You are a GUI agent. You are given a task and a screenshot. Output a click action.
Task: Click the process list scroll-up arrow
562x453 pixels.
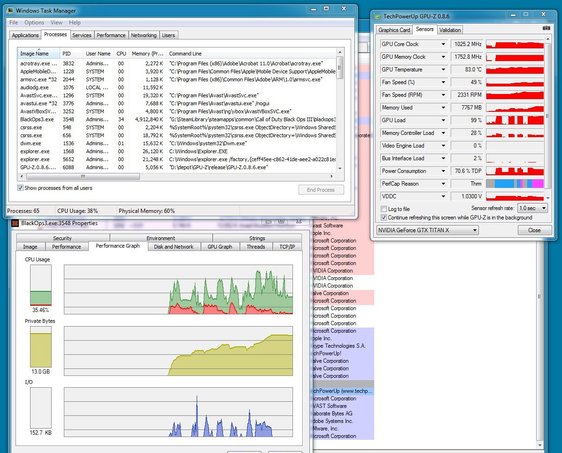click(x=340, y=51)
